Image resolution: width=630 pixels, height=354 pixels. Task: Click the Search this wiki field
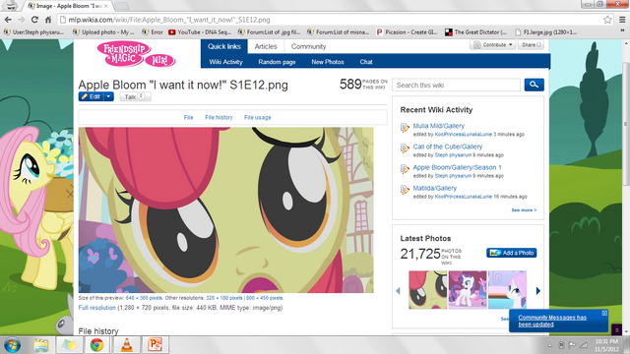tap(457, 85)
